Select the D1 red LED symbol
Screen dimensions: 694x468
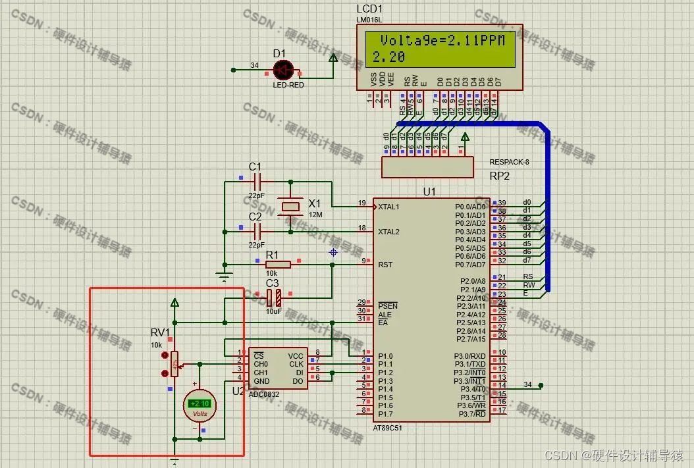tap(283, 70)
